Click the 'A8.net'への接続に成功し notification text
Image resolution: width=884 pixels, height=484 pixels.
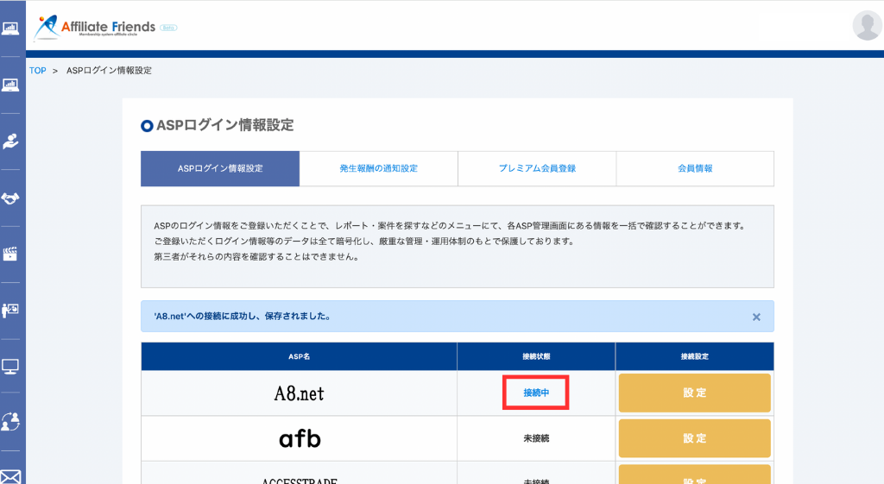point(243,316)
